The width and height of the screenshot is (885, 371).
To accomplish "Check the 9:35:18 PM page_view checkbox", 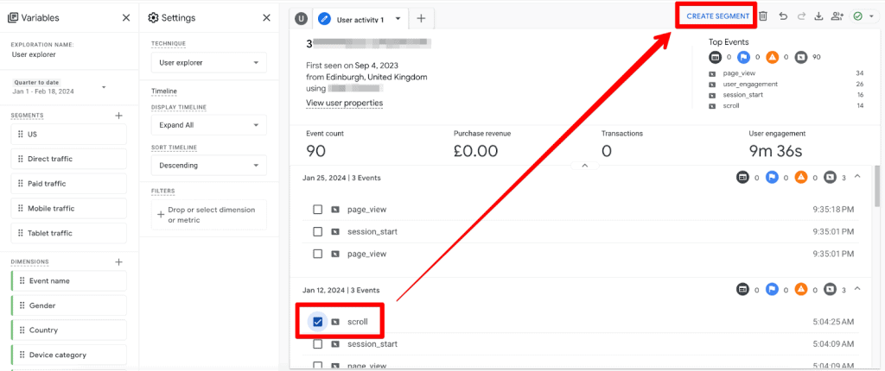I will (x=318, y=209).
